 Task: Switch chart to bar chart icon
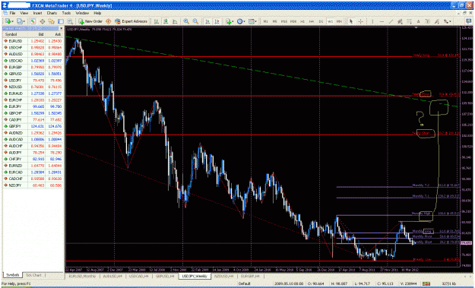[x=157, y=21]
